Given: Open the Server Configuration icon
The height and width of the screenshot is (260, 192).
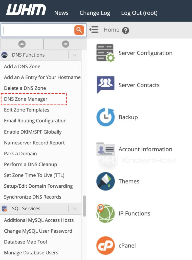Looking at the screenshot, I should point(105,53).
